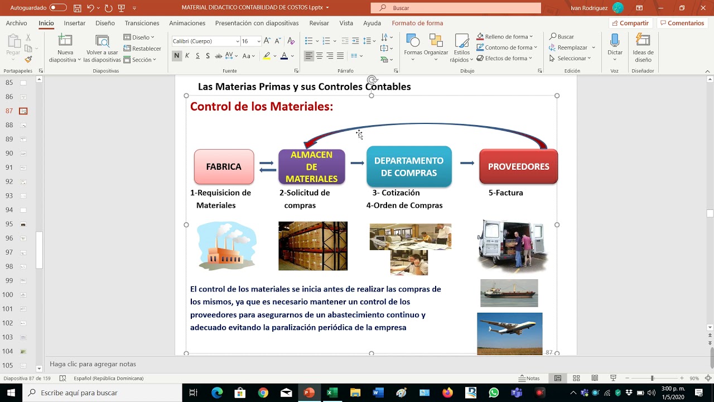Image resolution: width=714 pixels, height=402 pixels.
Task: Apply text shadow with the S icon
Action: (x=208, y=56)
